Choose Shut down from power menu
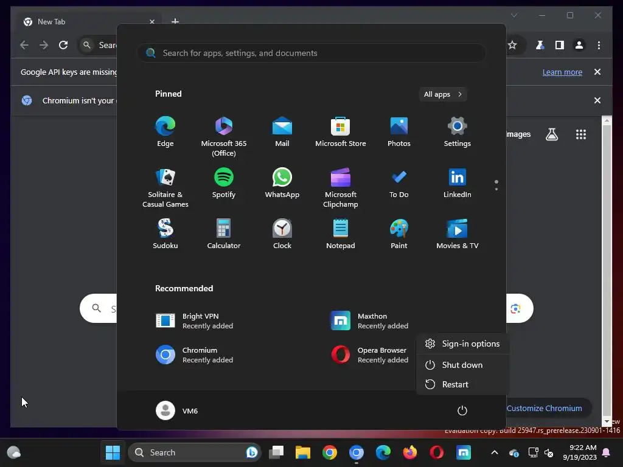 click(462, 365)
